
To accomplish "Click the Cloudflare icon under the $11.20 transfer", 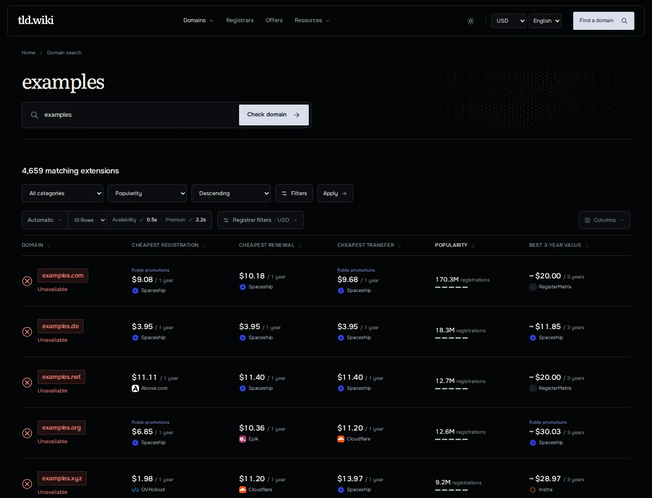I will 341,439.
